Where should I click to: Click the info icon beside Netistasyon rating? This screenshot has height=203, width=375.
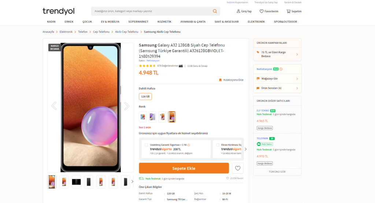pyautogui.click(x=281, y=69)
